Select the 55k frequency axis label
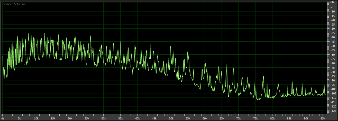Image resolution: width=338 pixels, height=121 pixels. tap(188, 119)
